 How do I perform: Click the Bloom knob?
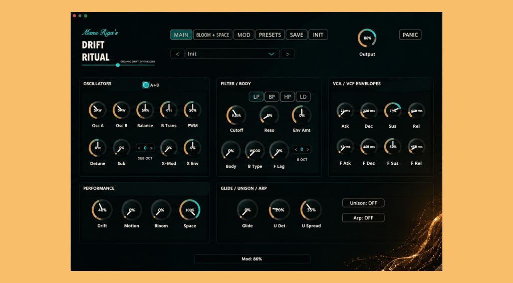(x=161, y=210)
